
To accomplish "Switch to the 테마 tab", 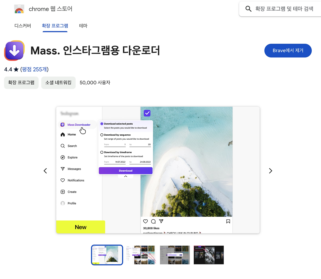I will (x=83, y=26).
